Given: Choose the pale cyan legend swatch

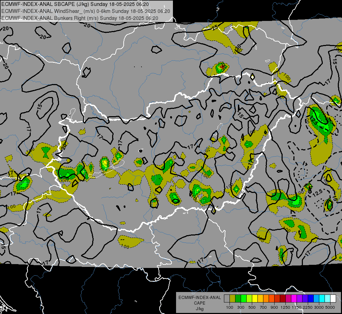Looking at the screenshot, I should [328, 298].
